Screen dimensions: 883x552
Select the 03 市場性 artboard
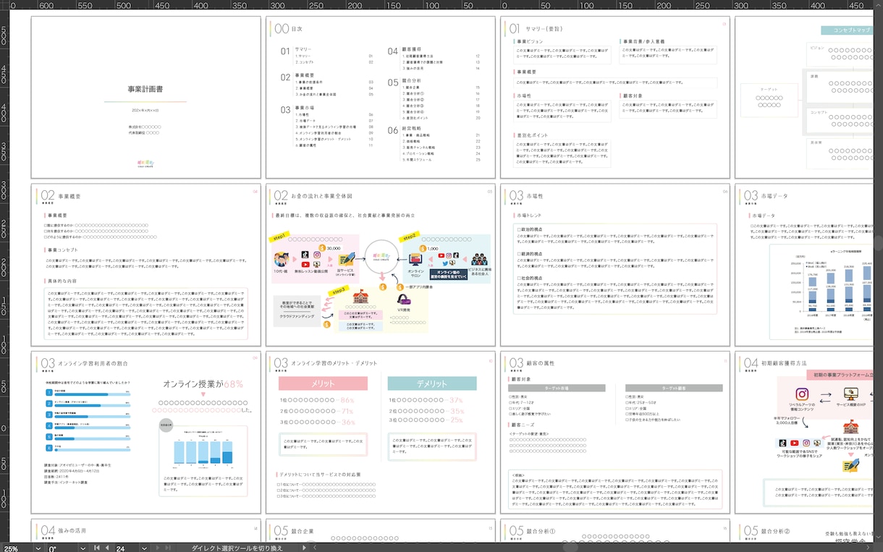[x=615, y=265]
